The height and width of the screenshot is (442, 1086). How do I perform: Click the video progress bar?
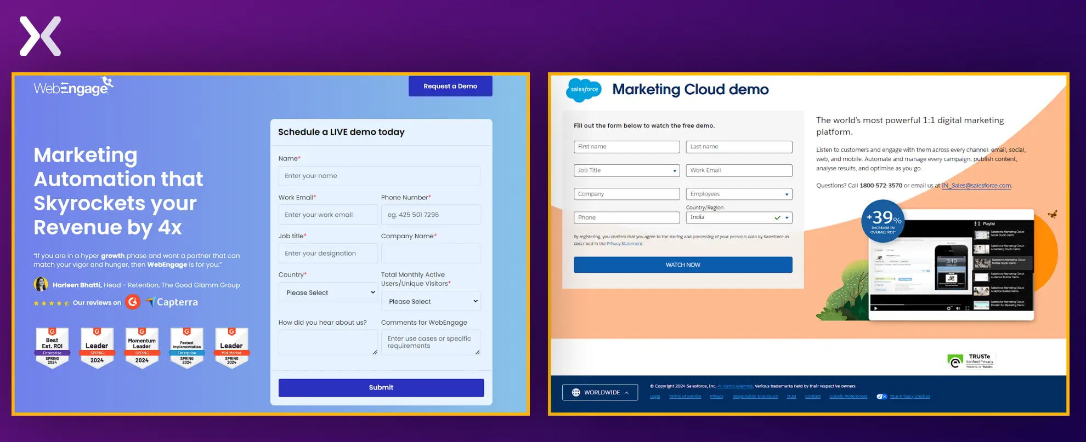[915, 305]
